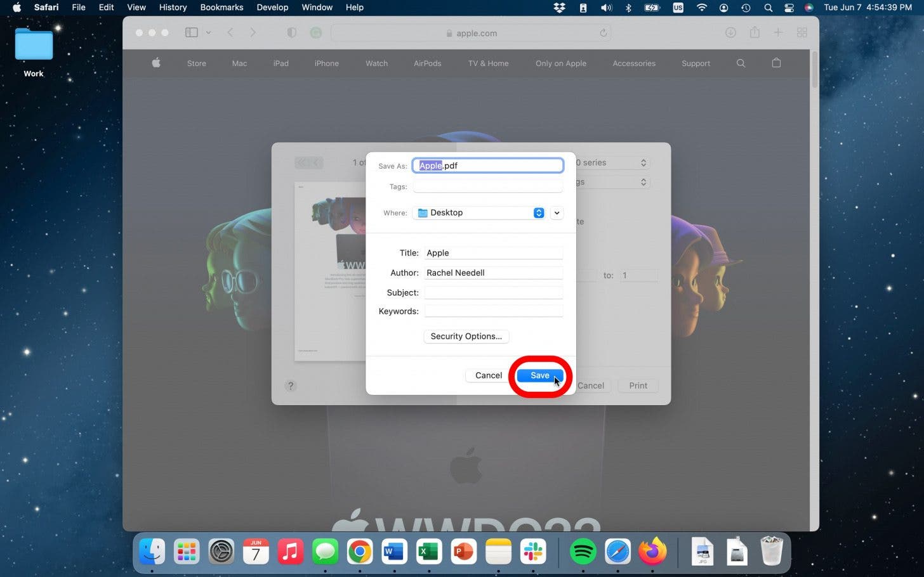
Task: Expand the save dialog with the chevron button
Action: click(x=557, y=213)
